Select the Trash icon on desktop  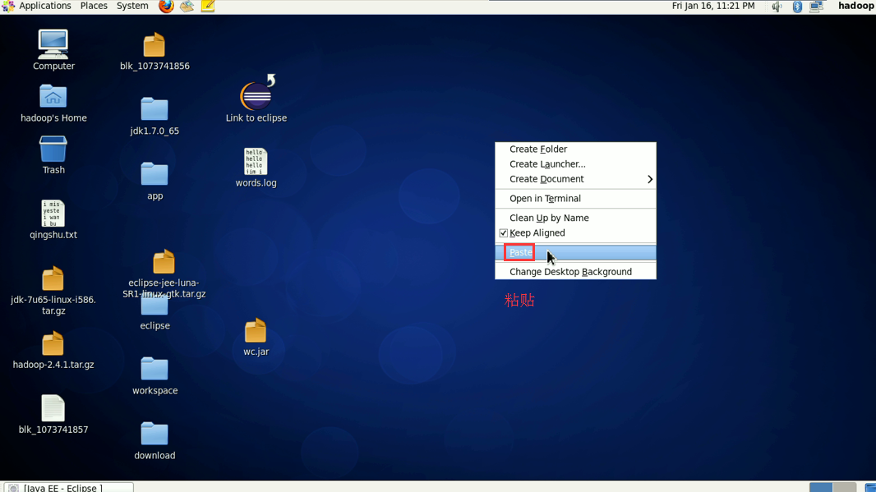[x=53, y=149]
